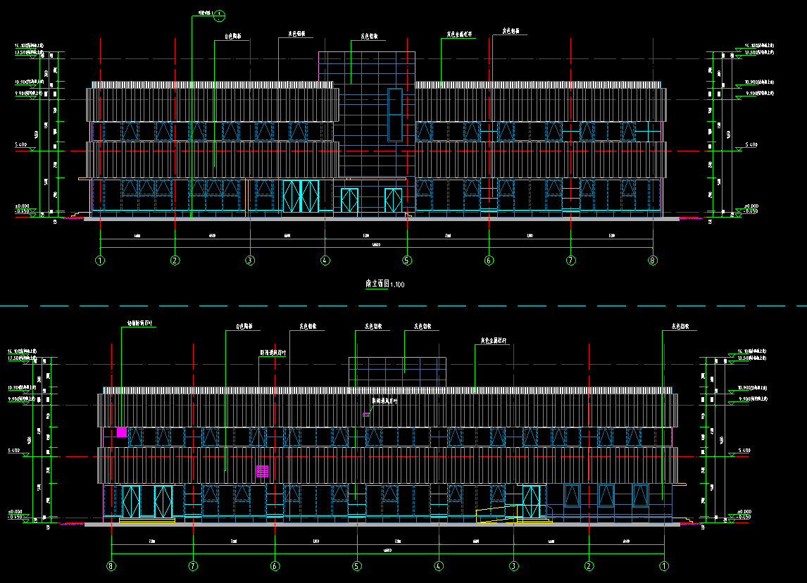The width and height of the screenshot is (807, 583).
Task: Click the tall blue window on central tower
Action: pos(395,113)
